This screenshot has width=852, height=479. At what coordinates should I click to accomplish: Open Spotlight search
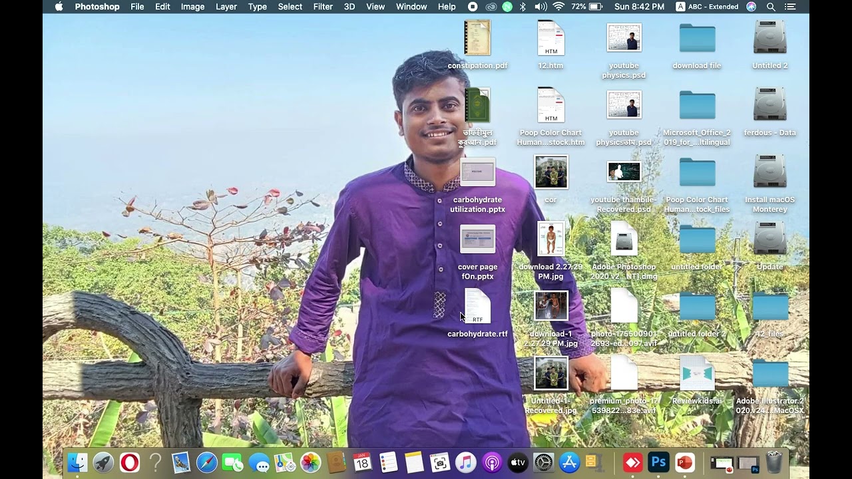click(771, 7)
